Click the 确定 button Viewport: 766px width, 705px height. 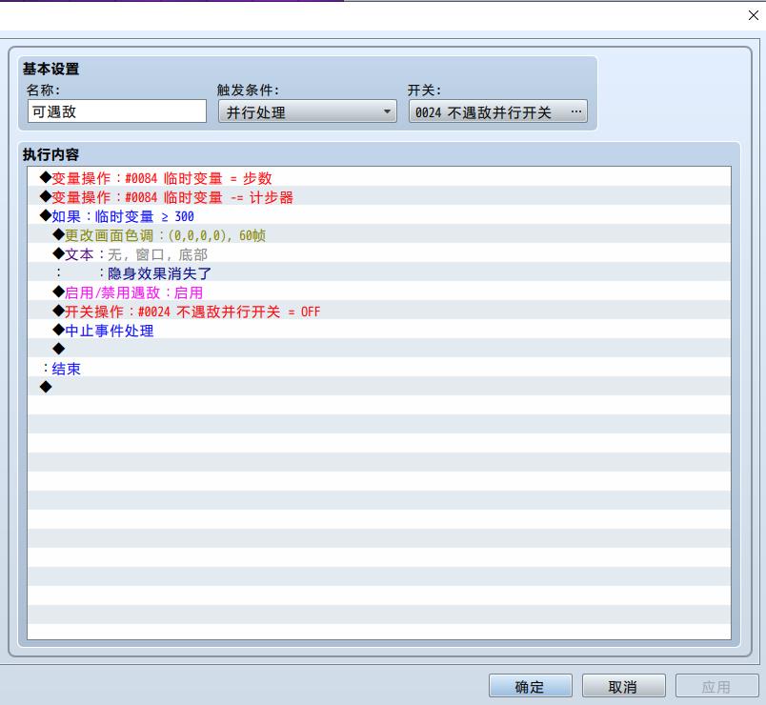click(x=530, y=687)
